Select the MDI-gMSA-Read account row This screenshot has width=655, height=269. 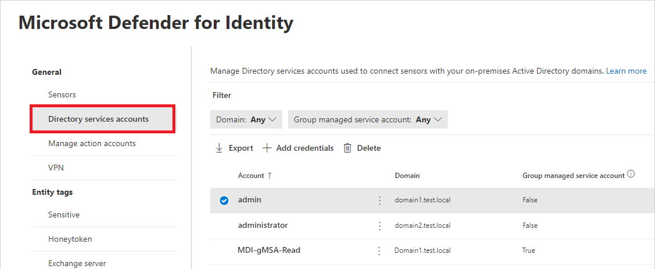433,252
